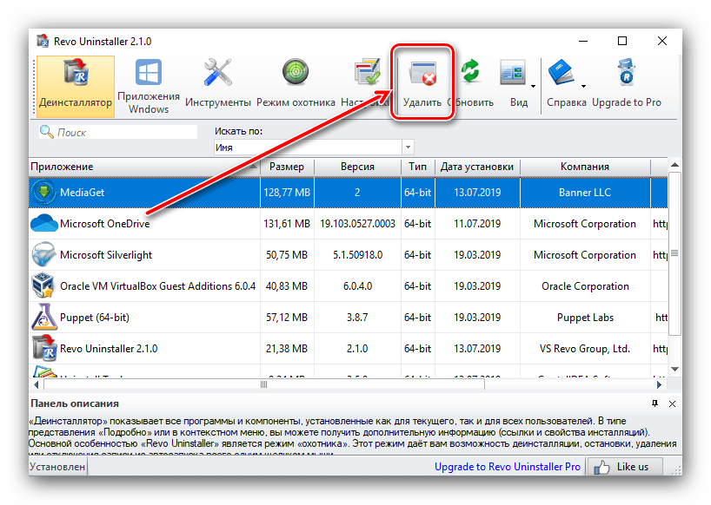This screenshot has height=505, width=711.
Task: Click the Puppet Labs company cell
Action: click(x=585, y=318)
